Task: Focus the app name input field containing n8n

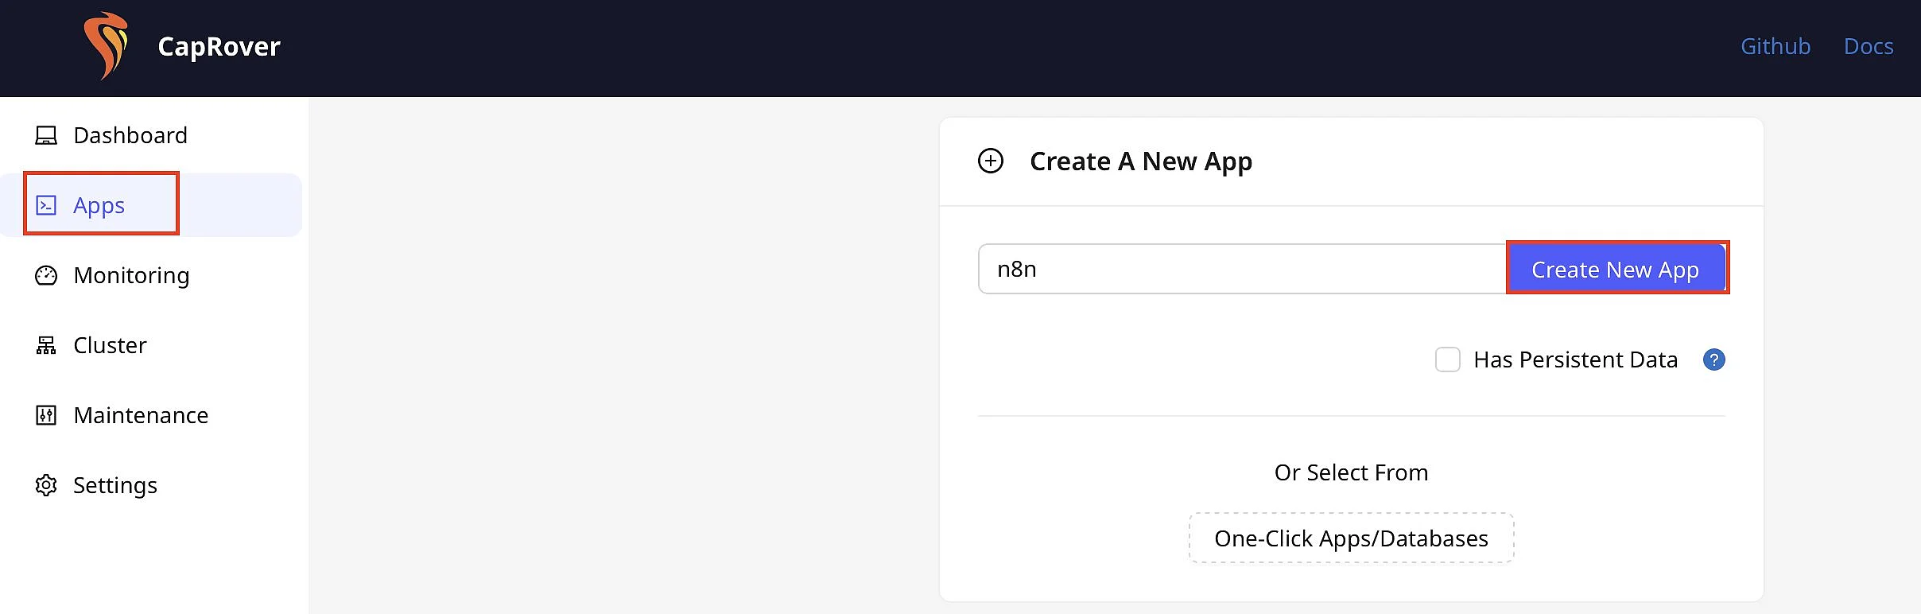Action: coord(1243,269)
